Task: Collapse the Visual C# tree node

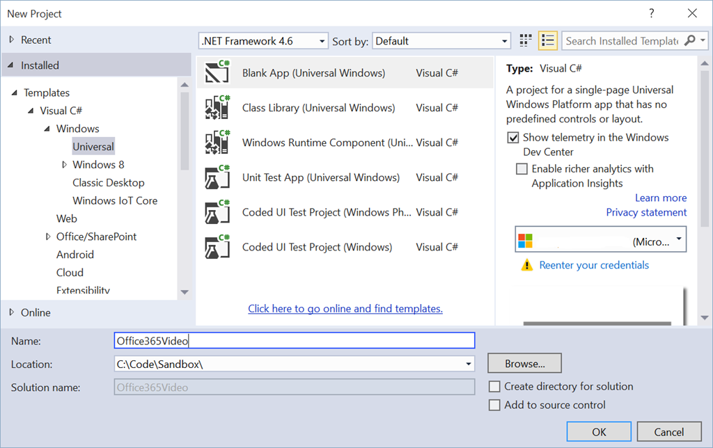Action: (31, 111)
